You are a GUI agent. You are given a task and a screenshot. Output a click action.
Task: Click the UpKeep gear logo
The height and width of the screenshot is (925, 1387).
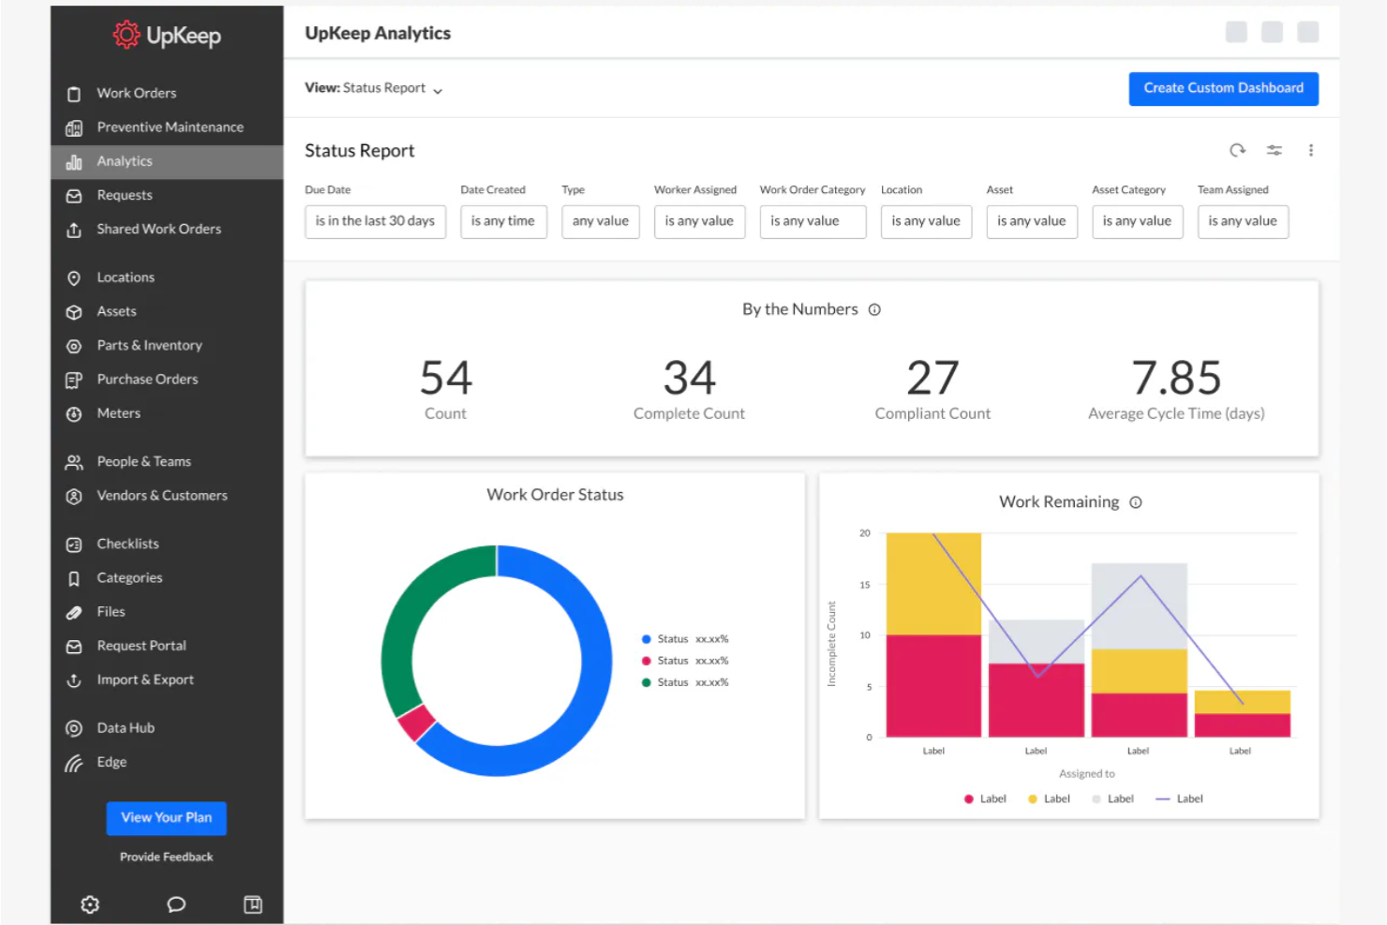pos(127,35)
